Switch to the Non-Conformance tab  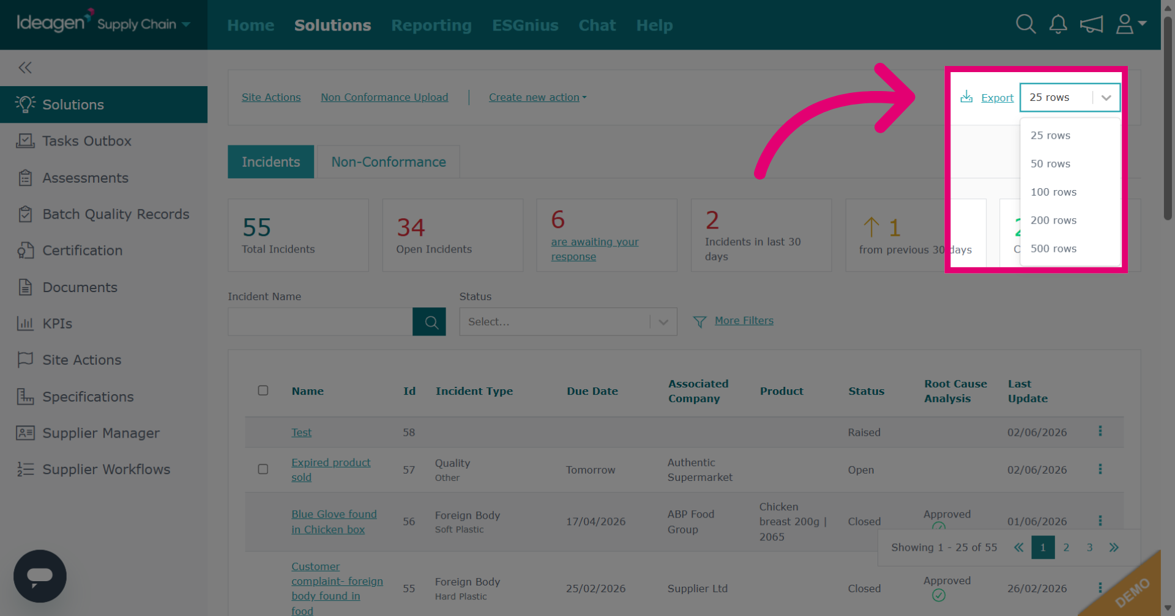pyautogui.click(x=388, y=162)
